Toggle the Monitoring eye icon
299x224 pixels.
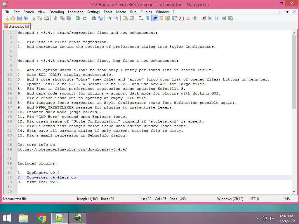pyautogui.click(x=195, y=18)
